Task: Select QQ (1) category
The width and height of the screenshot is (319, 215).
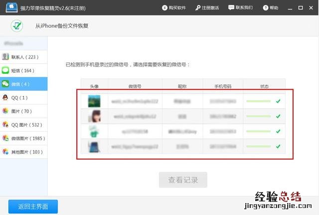Action: [24, 98]
